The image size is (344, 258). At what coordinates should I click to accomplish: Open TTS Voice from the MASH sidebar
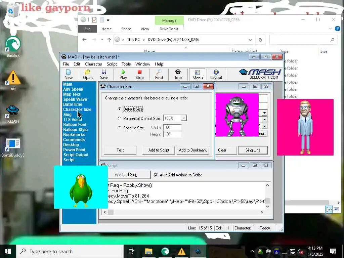tap(73, 119)
